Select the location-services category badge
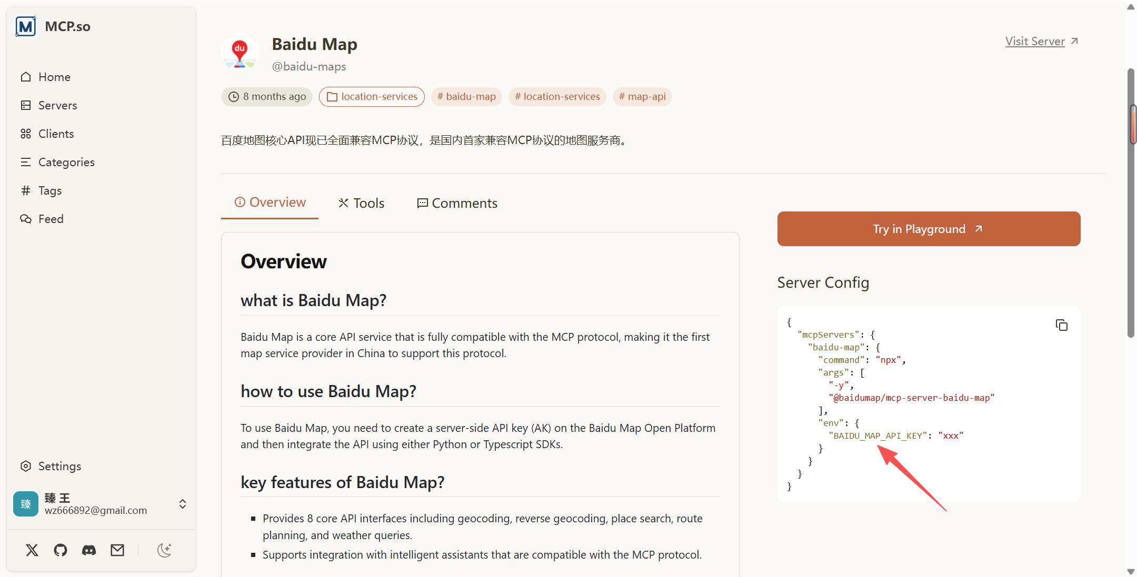Image resolution: width=1137 pixels, height=577 pixels. (x=372, y=97)
